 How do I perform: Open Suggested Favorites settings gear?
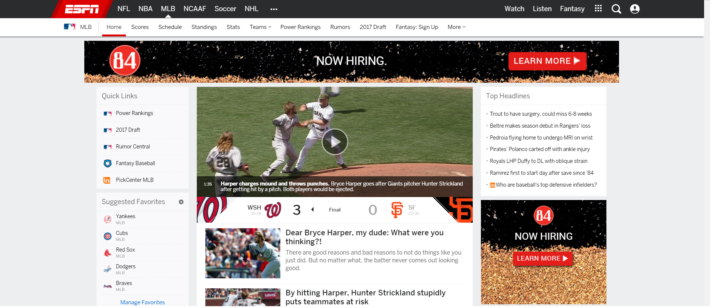pyautogui.click(x=181, y=202)
